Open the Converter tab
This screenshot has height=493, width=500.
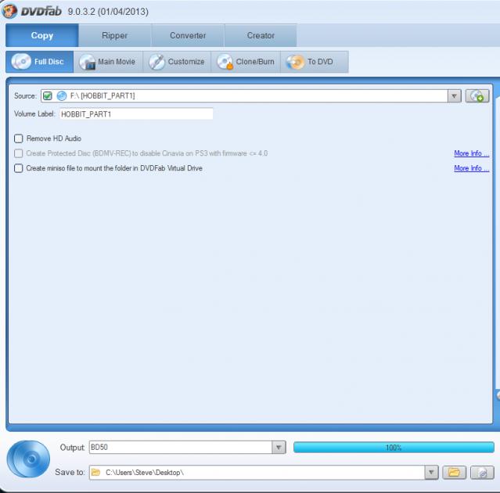point(188,35)
